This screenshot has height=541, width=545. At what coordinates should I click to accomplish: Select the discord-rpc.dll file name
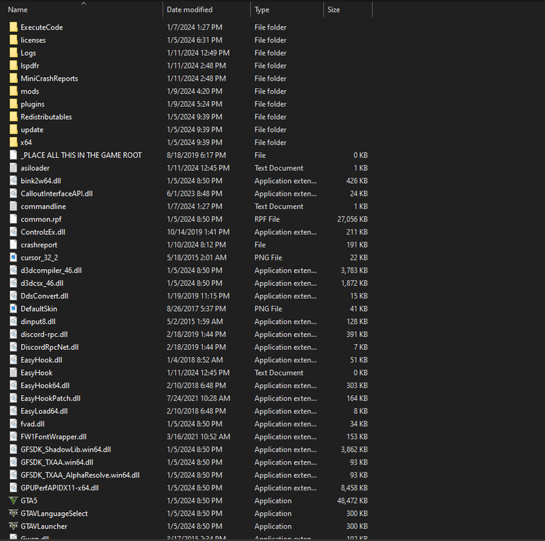pyautogui.click(x=44, y=335)
